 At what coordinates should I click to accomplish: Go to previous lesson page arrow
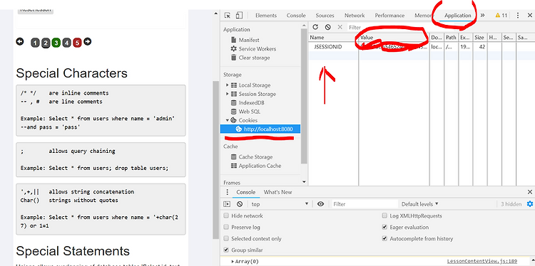pyautogui.click(x=20, y=41)
